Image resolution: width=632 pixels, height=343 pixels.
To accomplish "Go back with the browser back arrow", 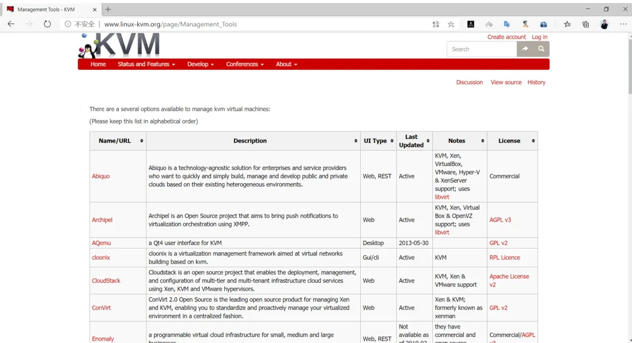I will [x=11, y=24].
